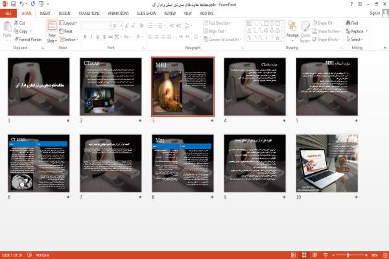The image size is (389, 259).
Task: Clear all formatting icon
Action: pos(141,26)
